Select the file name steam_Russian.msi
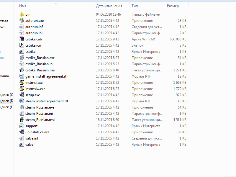The height and width of the screenshot is (177, 236). tap(40, 120)
